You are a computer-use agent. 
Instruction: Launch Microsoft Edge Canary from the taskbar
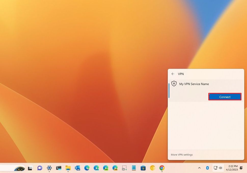pos(115,168)
